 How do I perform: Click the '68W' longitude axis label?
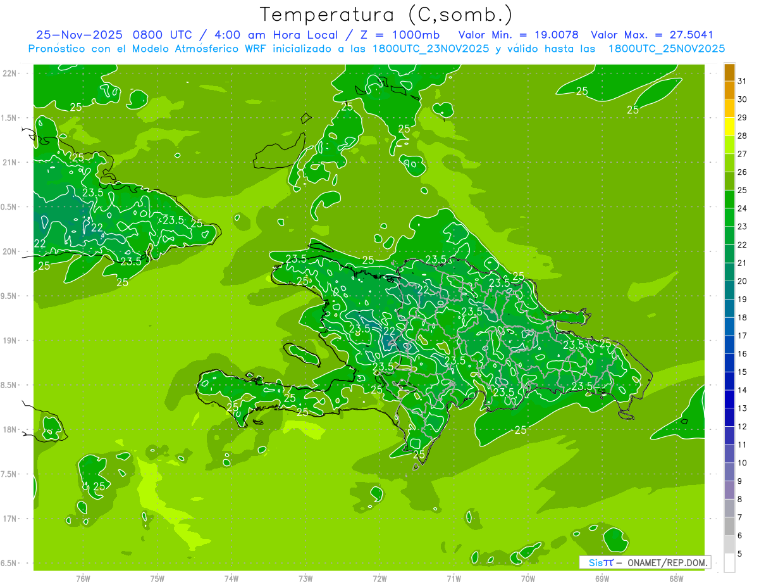(676, 578)
